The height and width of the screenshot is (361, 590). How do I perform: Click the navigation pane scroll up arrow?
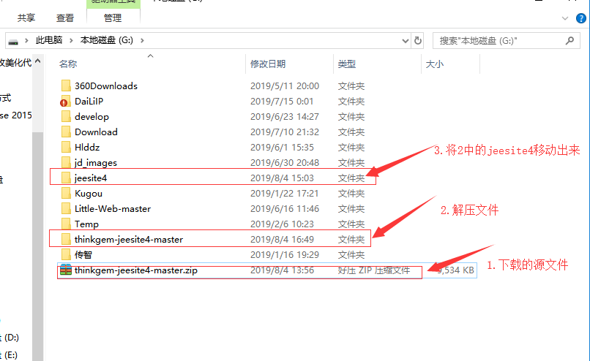tap(37, 61)
